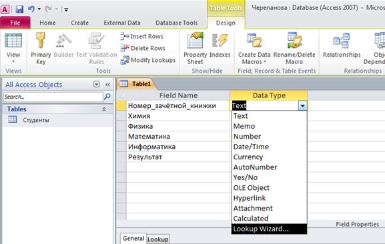Click the search magnifier icon
385x244 pixels.
tap(107, 97)
